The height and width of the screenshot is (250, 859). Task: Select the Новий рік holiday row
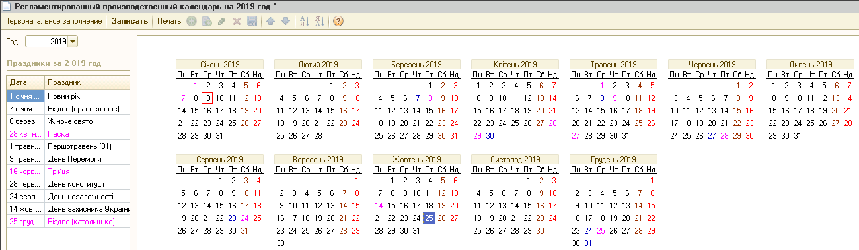click(x=68, y=96)
